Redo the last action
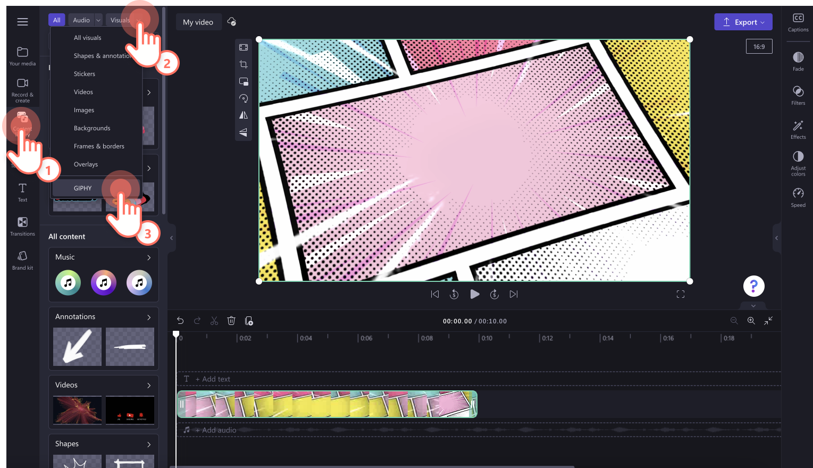This screenshot has width=813, height=468. click(x=197, y=321)
